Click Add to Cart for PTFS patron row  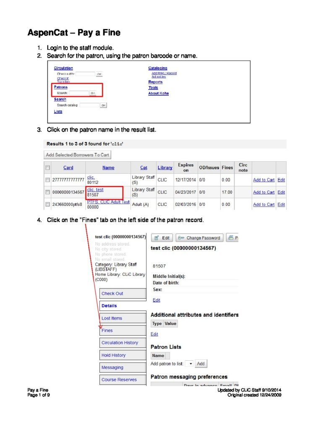(x=264, y=205)
